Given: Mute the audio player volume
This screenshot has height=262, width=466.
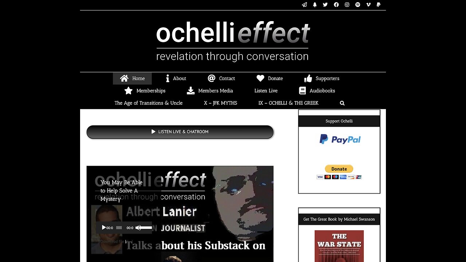Looking at the screenshot, I should click(138, 227).
